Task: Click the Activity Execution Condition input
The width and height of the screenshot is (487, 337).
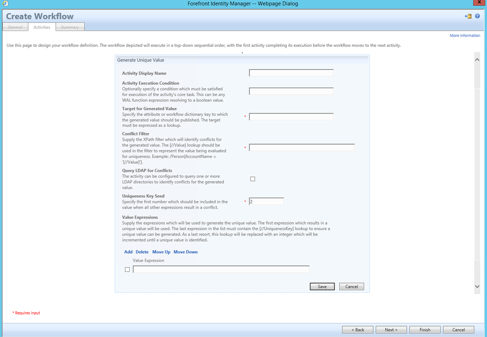Action: 291,91
